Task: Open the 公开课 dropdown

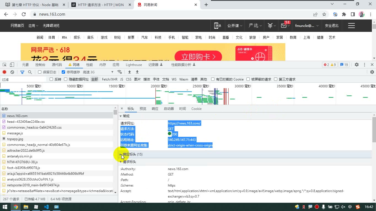Action: pyautogui.click(x=235, y=26)
